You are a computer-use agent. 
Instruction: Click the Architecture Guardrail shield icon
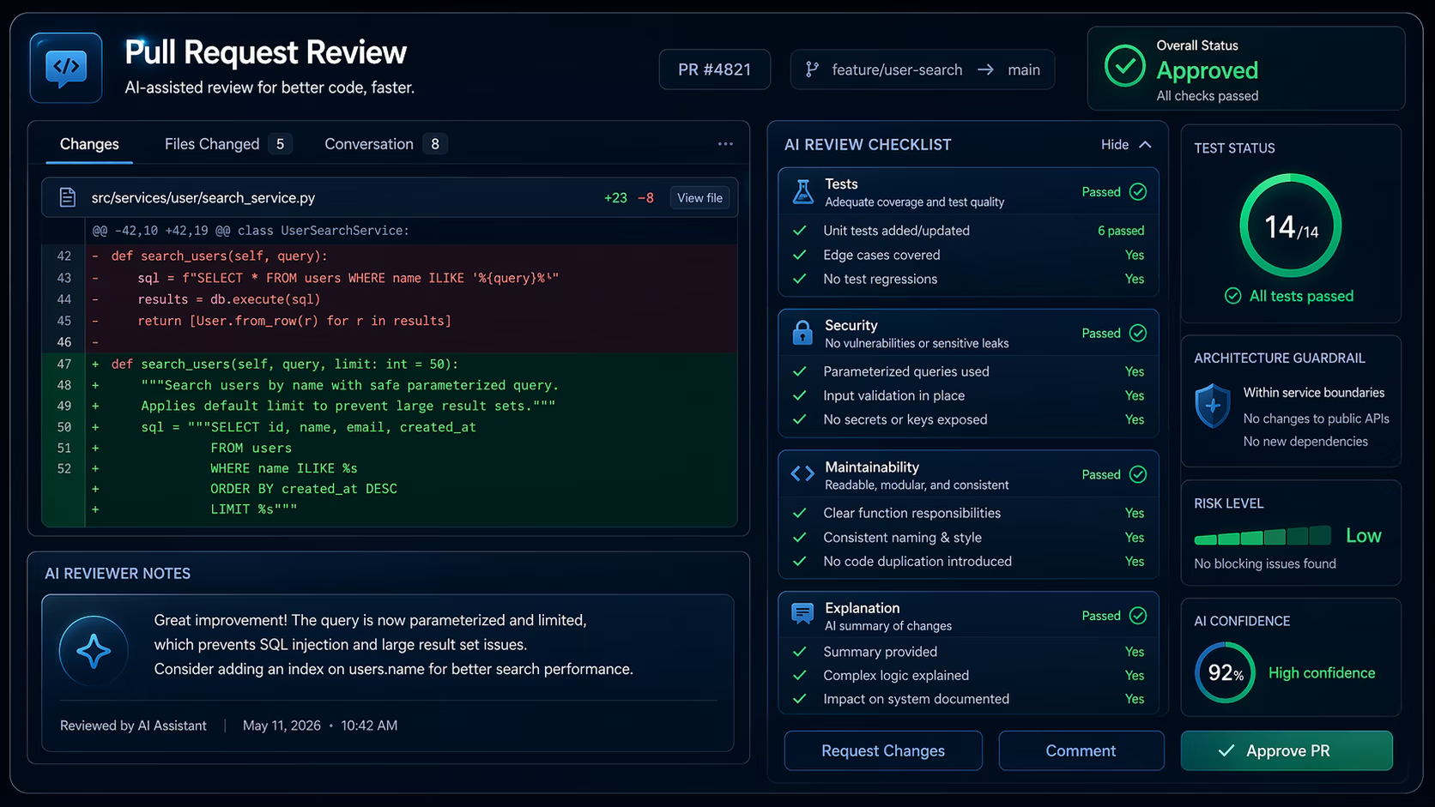(x=1213, y=406)
